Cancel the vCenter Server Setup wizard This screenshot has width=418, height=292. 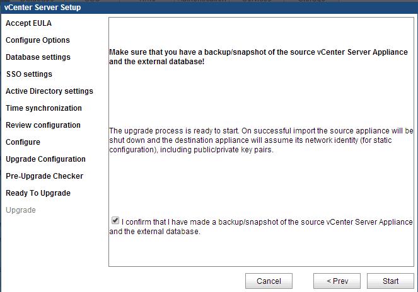[269, 281]
